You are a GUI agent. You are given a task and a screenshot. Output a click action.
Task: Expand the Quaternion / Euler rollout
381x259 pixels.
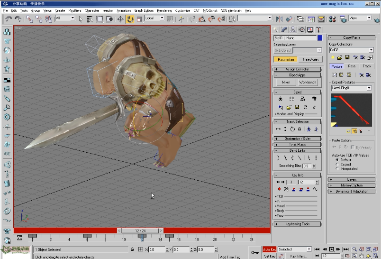(x=297, y=139)
